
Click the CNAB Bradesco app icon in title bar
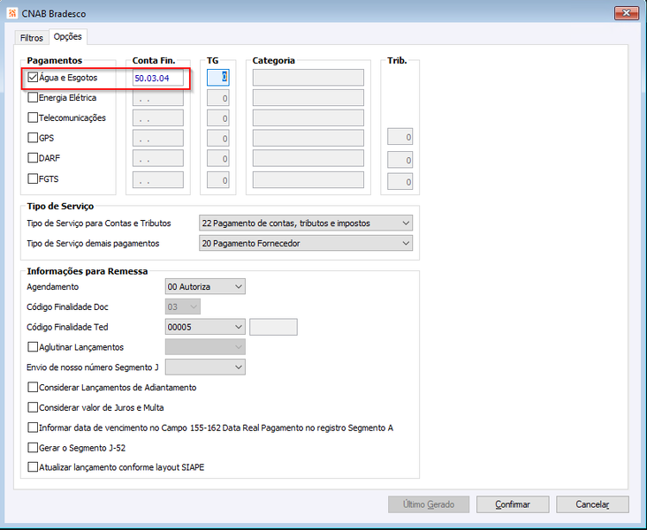[12, 13]
